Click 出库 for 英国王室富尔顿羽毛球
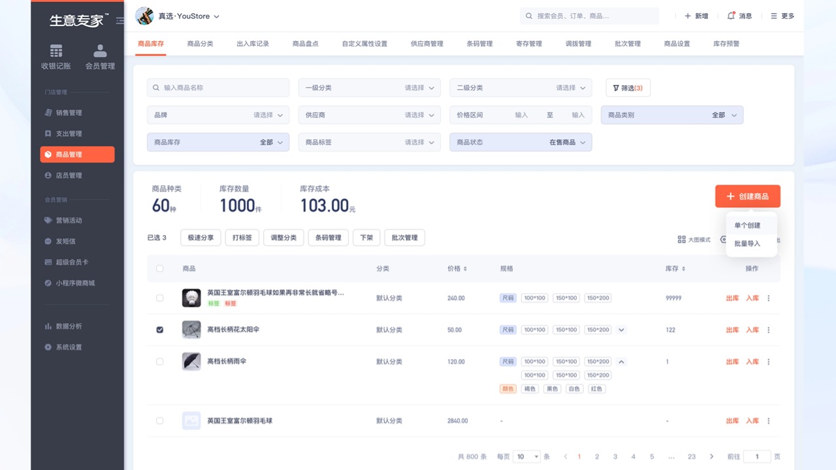 (733, 420)
